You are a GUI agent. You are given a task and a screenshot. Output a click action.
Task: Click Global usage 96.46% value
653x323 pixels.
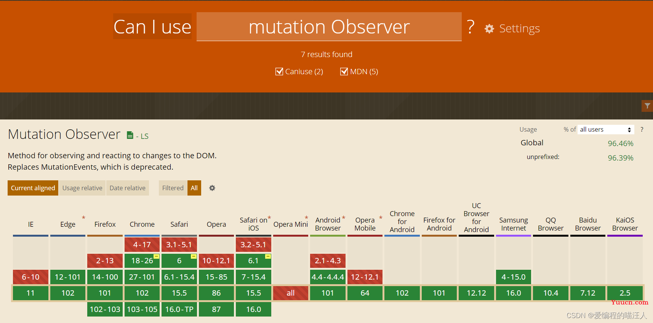click(620, 143)
